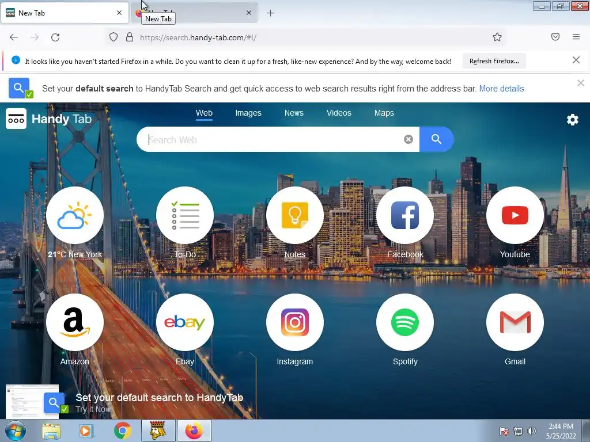This screenshot has height=442, width=590.
Task: Close the HandyTab default search banner
Action: pyautogui.click(x=581, y=83)
